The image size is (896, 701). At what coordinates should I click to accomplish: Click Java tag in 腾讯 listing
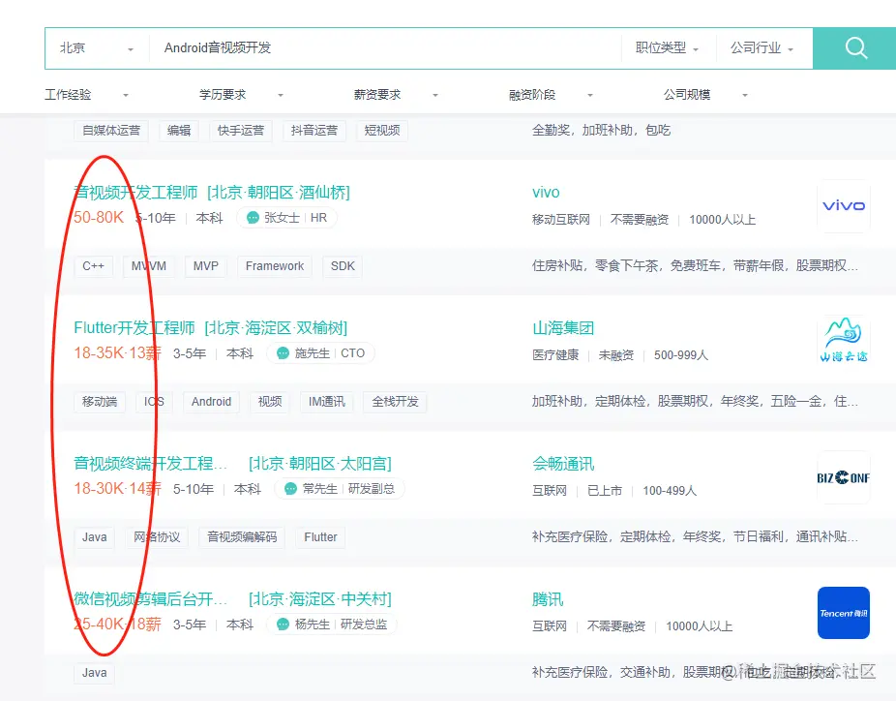tap(94, 673)
